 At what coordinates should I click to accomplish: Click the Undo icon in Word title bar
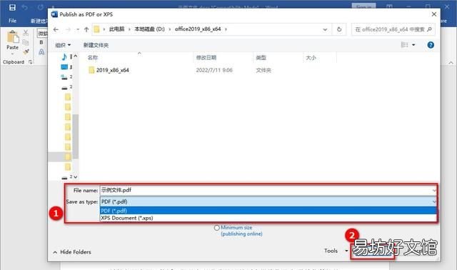[x=25, y=7]
